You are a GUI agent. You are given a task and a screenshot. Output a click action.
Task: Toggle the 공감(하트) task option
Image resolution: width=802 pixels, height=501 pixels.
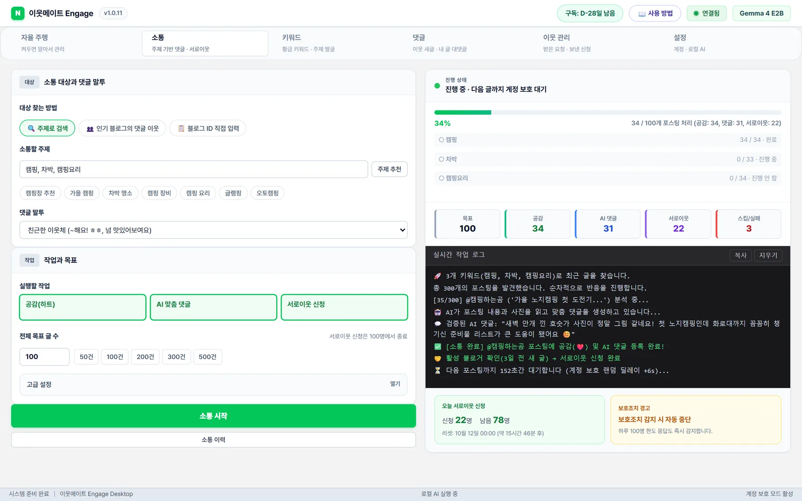pos(83,307)
